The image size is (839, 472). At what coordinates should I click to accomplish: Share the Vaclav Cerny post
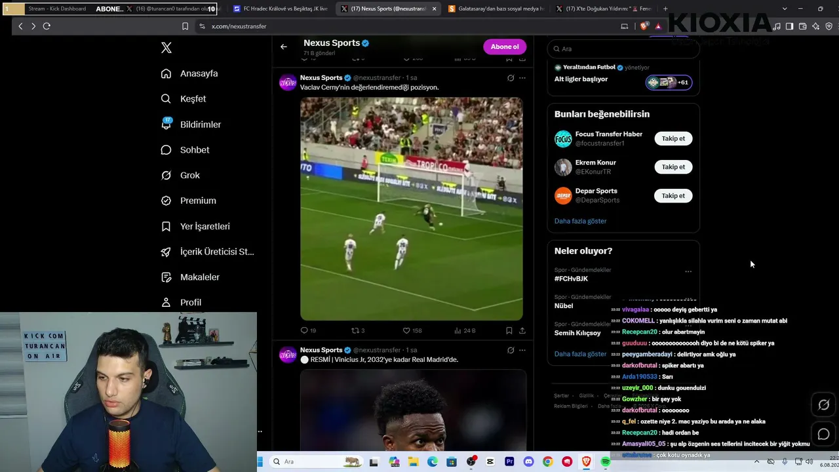click(x=522, y=331)
